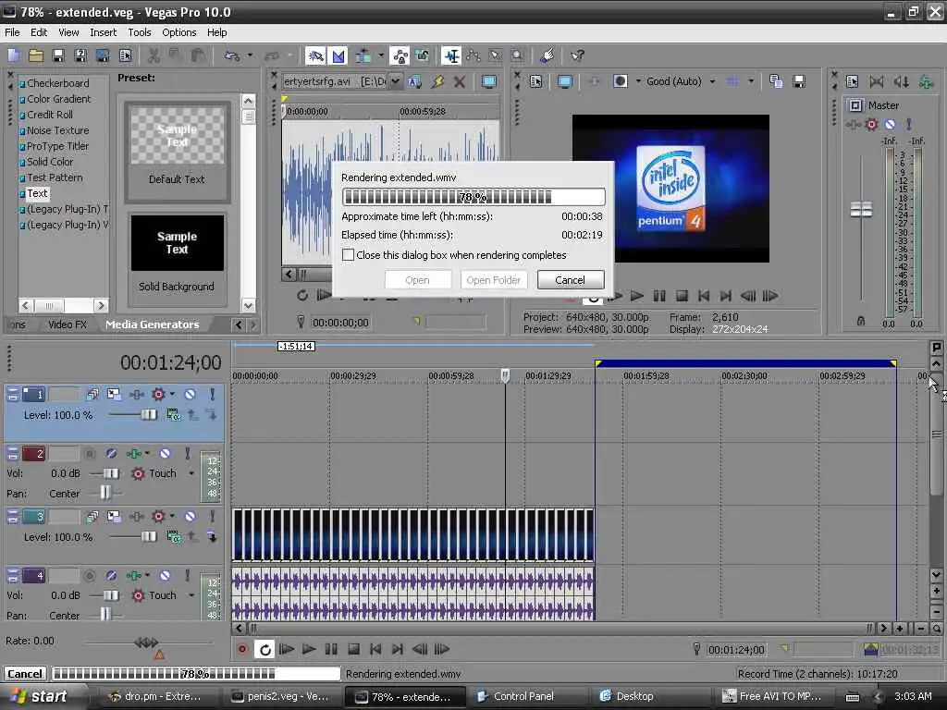Image resolution: width=947 pixels, height=710 pixels.
Task: Switch to the Video FX tab
Action: pos(68,324)
